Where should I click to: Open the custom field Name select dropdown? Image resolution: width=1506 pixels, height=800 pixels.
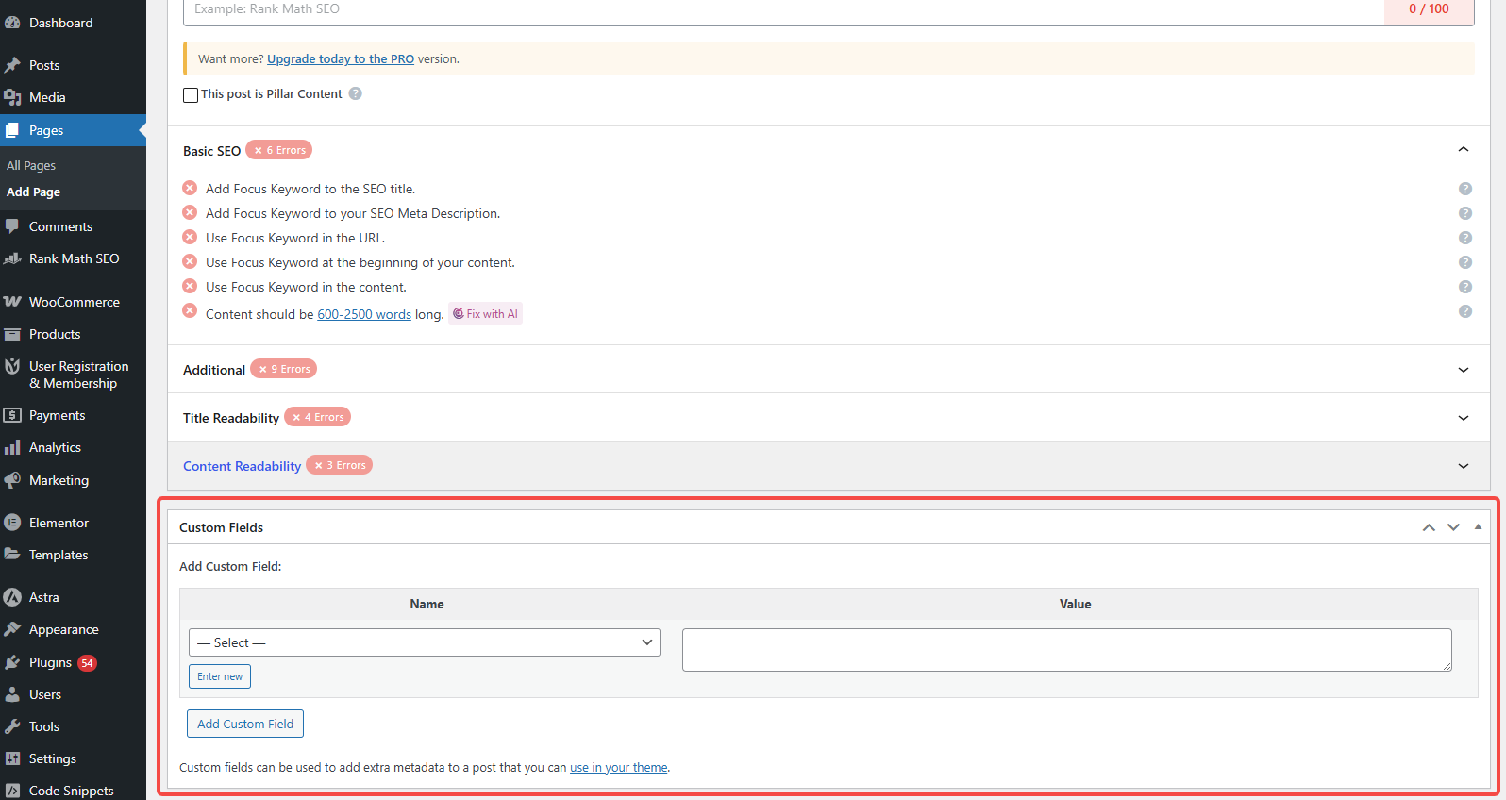(424, 642)
